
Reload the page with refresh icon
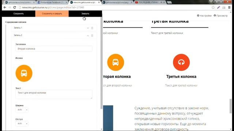(x=15, y=7)
